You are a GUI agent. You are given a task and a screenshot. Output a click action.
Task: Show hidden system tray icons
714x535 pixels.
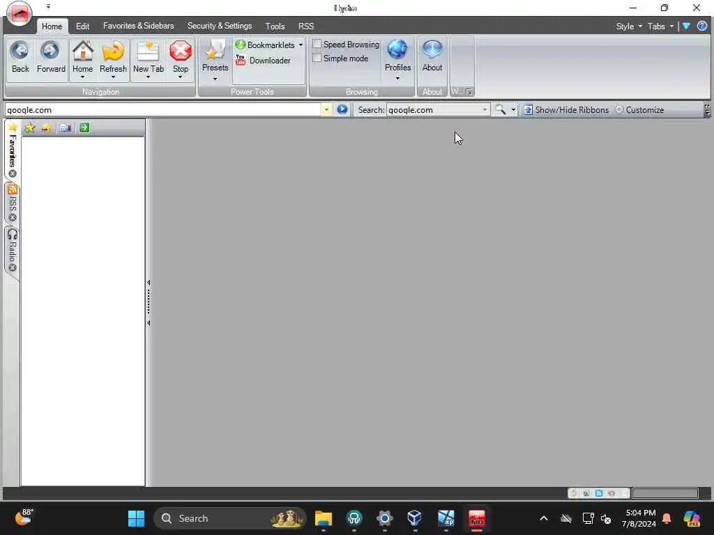pos(544,518)
